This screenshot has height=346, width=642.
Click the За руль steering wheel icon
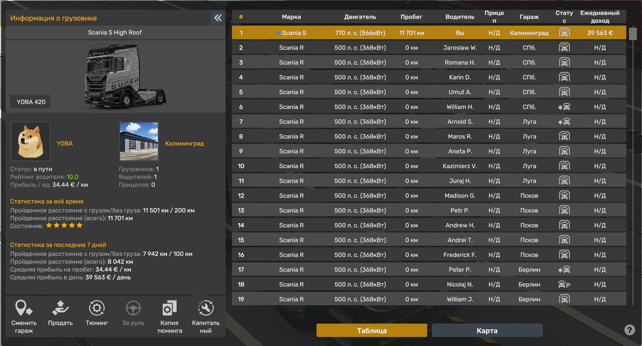(133, 308)
